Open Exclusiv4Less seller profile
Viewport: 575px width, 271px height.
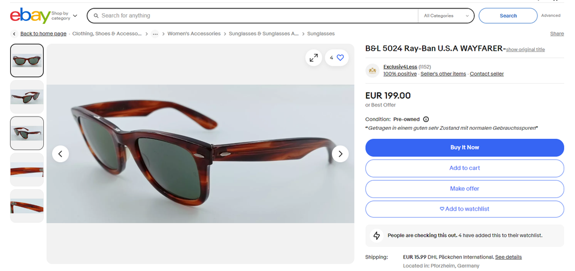pyautogui.click(x=400, y=67)
